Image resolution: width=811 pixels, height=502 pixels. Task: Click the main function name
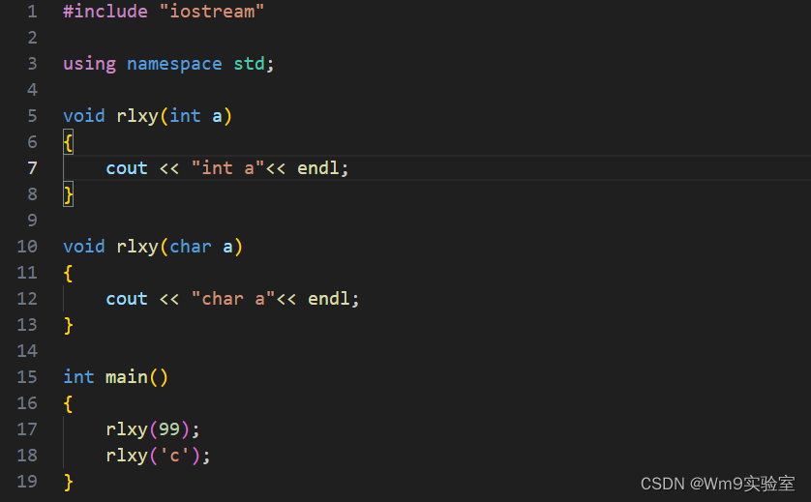point(127,377)
